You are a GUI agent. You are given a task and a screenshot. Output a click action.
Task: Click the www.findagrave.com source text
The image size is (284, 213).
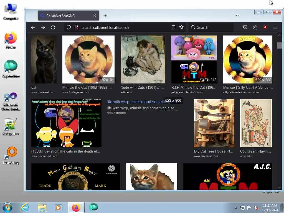(x=75, y=92)
